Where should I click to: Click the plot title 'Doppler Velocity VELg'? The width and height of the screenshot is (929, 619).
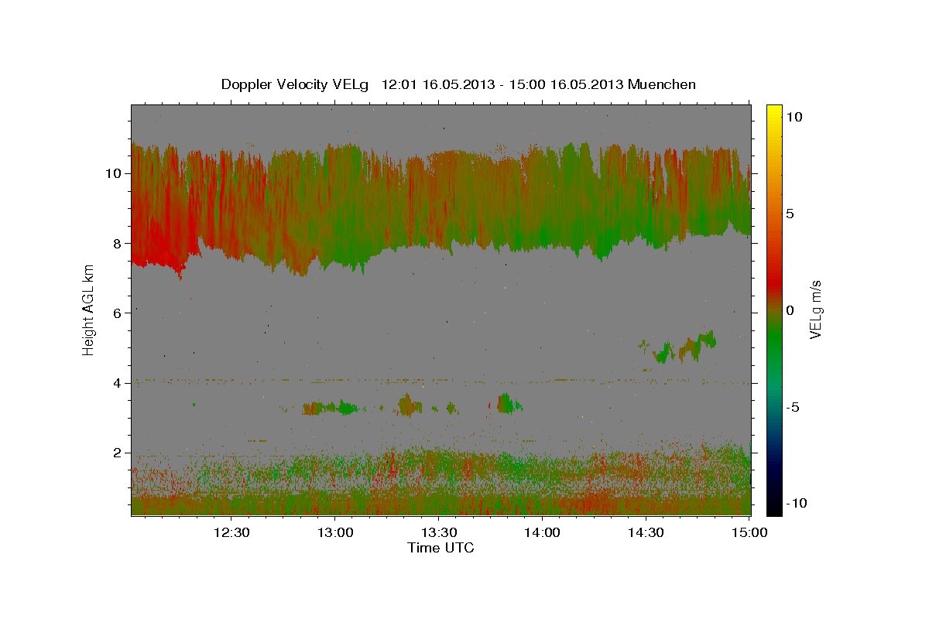point(296,84)
